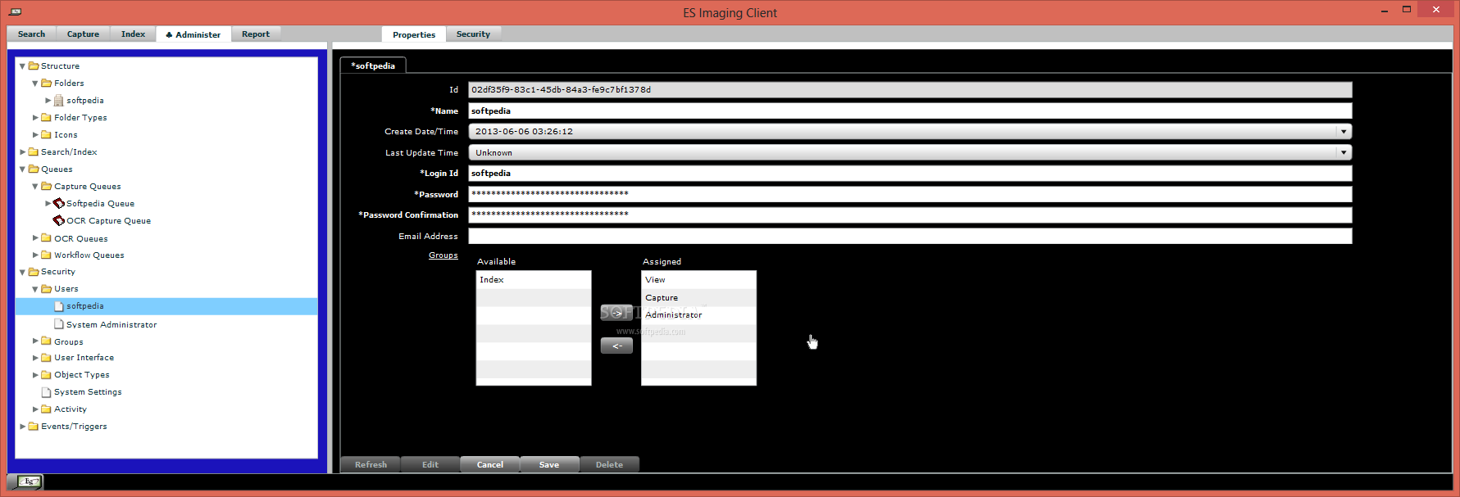This screenshot has height=497, width=1460.
Task: Click the Email Address field
Action: tap(910, 236)
